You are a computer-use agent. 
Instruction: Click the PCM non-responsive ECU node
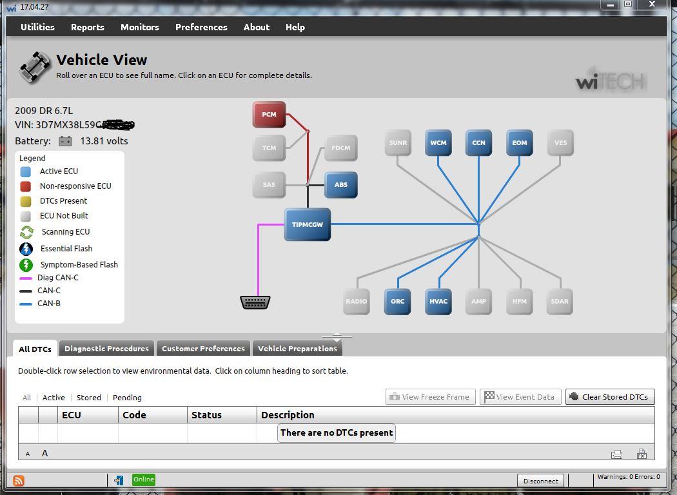tap(269, 114)
